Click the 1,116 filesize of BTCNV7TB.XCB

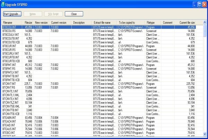click(29, 114)
